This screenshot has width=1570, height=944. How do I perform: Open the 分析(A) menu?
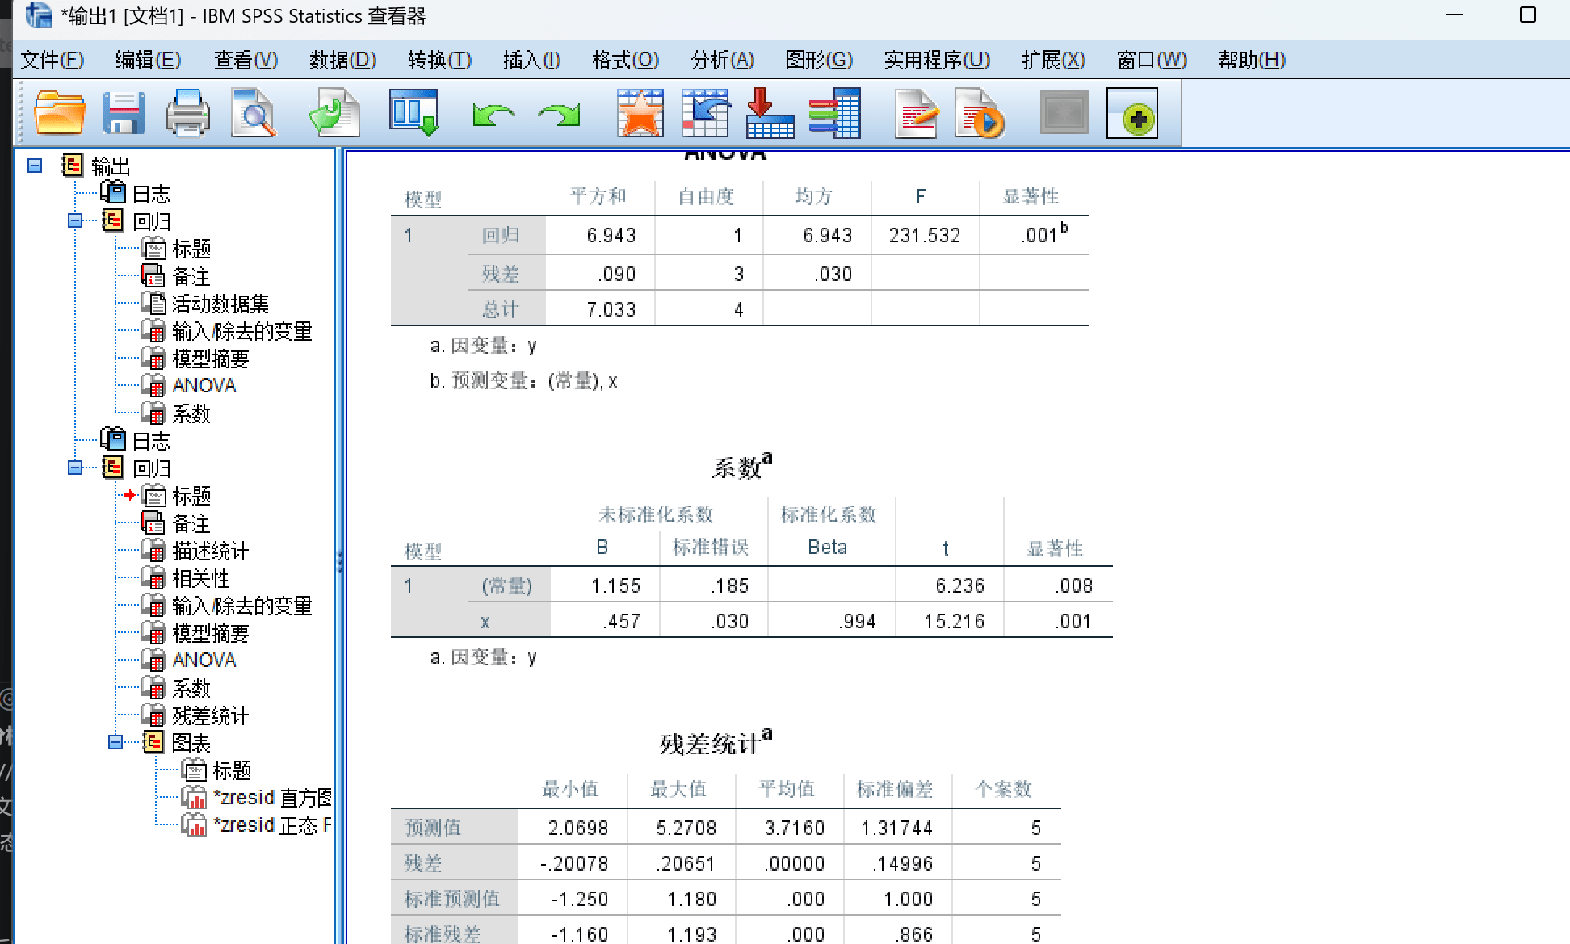(722, 60)
